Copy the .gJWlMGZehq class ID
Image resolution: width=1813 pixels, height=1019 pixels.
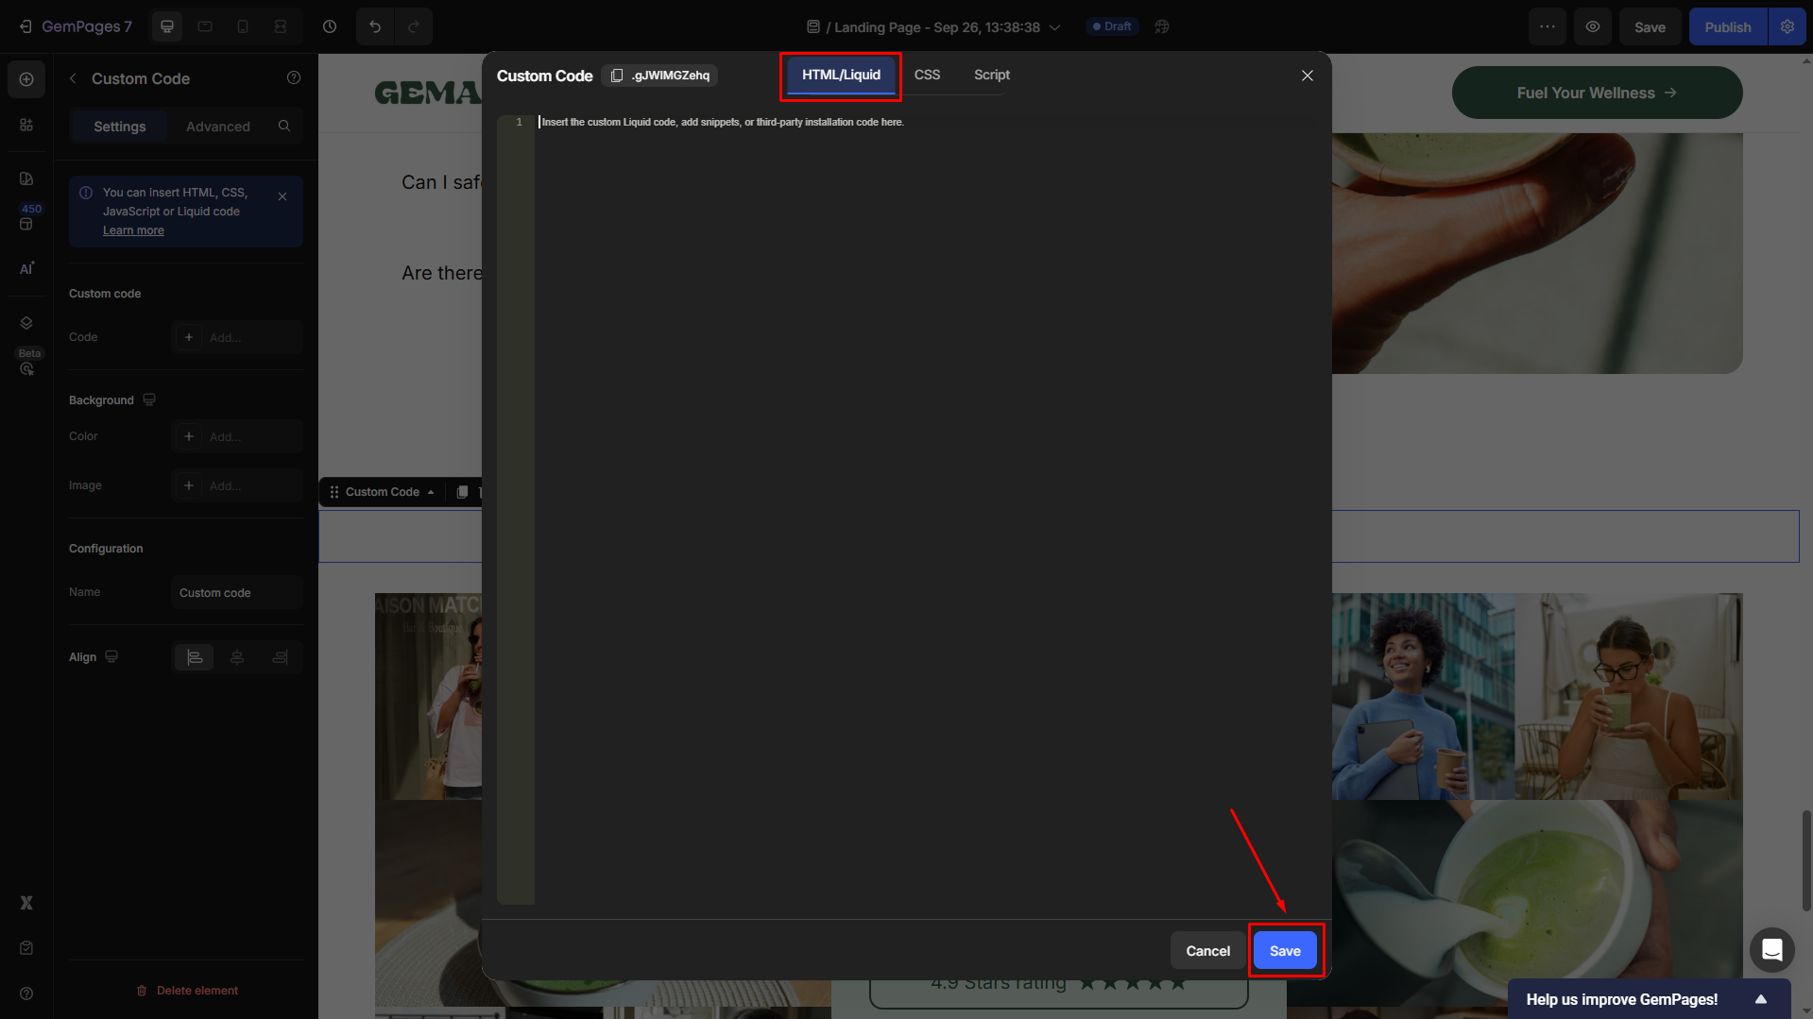pos(659,76)
